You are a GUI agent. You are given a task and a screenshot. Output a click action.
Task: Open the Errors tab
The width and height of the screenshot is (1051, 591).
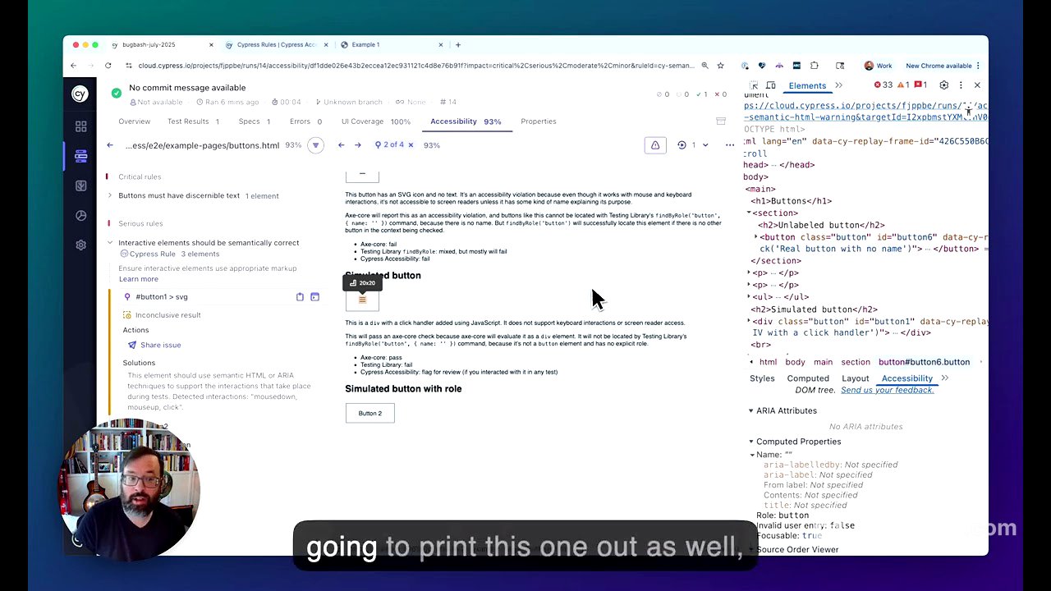click(x=305, y=121)
